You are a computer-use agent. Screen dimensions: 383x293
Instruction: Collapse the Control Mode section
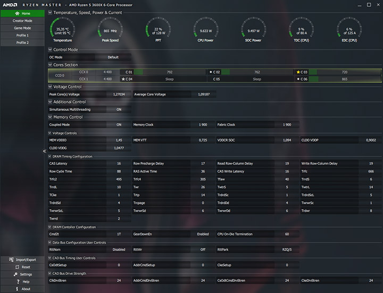[50, 49]
